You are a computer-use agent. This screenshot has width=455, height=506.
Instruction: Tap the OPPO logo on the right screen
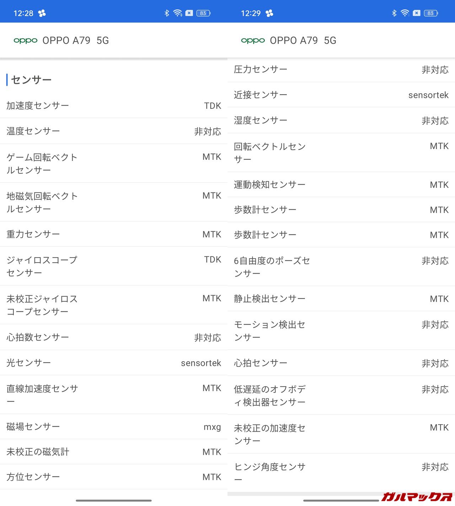click(253, 41)
